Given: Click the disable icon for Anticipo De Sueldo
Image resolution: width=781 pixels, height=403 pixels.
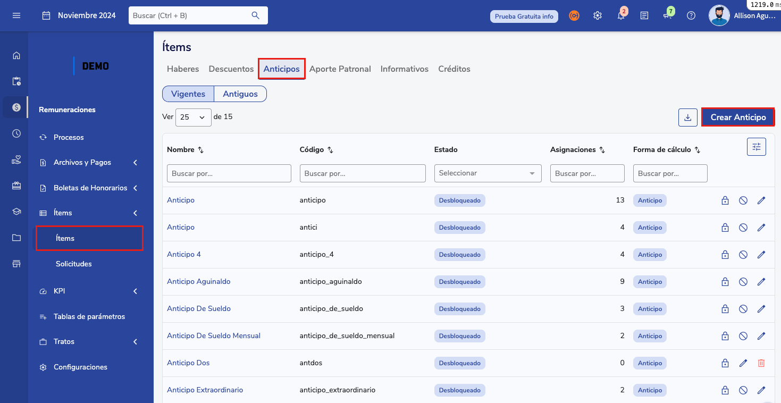Looking at the screenshot, I should tap(743, 309).
